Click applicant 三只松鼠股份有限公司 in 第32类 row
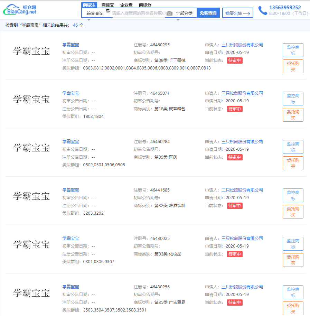The image size is (310, 316). point(242,190)
